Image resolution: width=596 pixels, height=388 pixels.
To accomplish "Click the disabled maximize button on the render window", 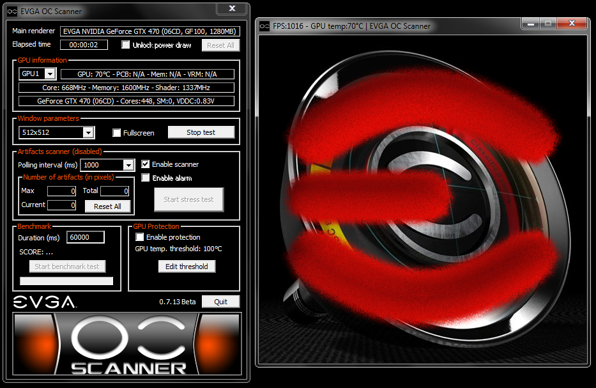I will [x=547, y=23].
